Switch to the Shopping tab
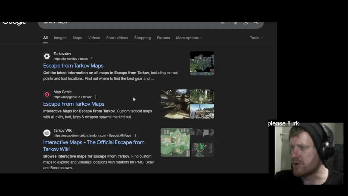This screenshot has width=348, height=196. pyautogui.click(x=142, y=38)
